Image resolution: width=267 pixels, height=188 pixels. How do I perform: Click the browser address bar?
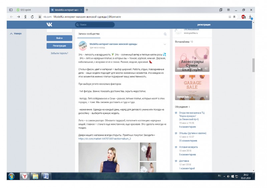pyautogui.click(x=133, y=17)
